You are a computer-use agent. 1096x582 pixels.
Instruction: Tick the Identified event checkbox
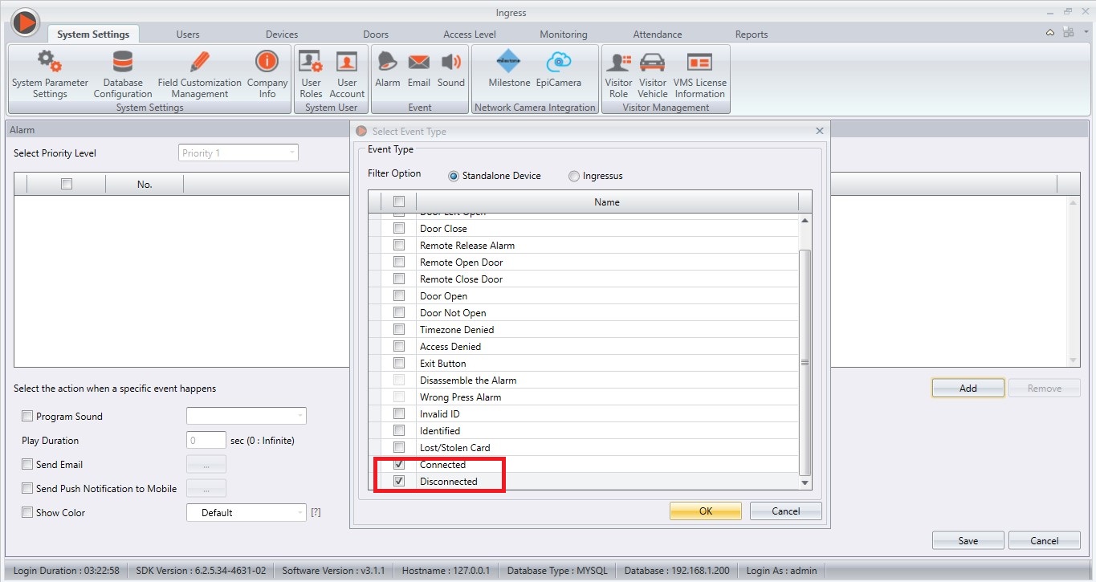click(399, 431)
